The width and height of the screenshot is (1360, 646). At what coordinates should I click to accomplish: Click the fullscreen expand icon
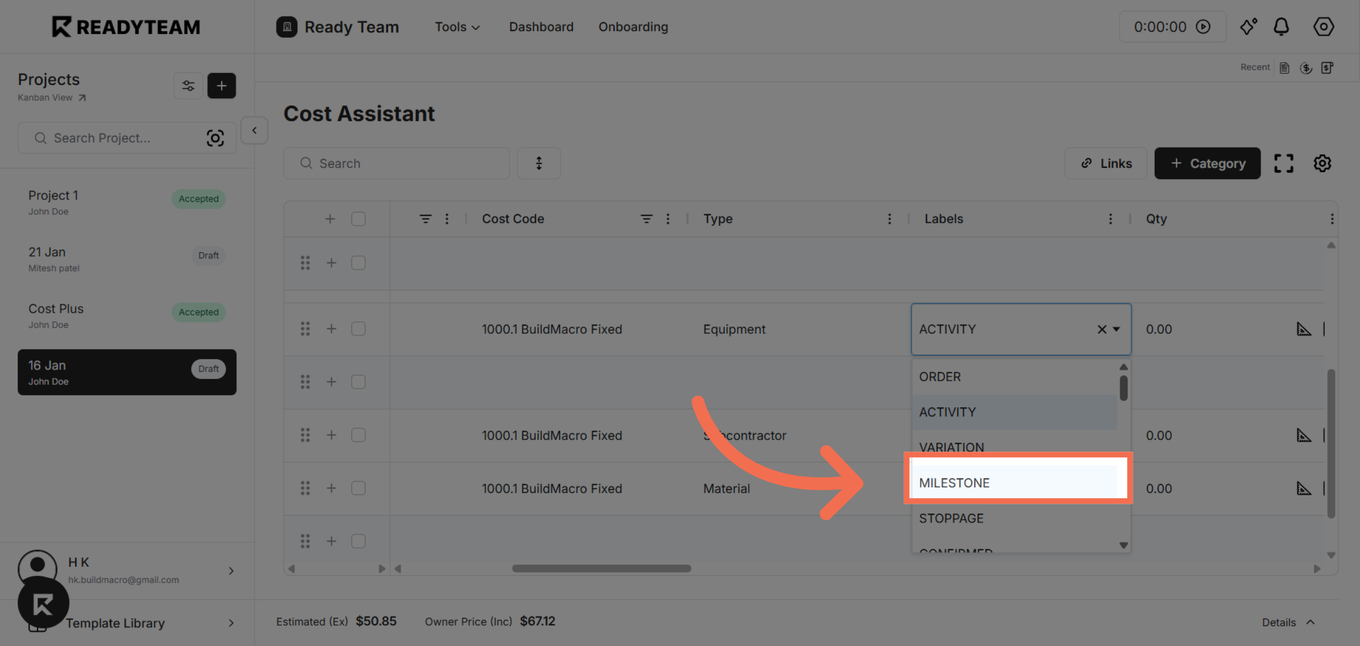[1283, 163]
